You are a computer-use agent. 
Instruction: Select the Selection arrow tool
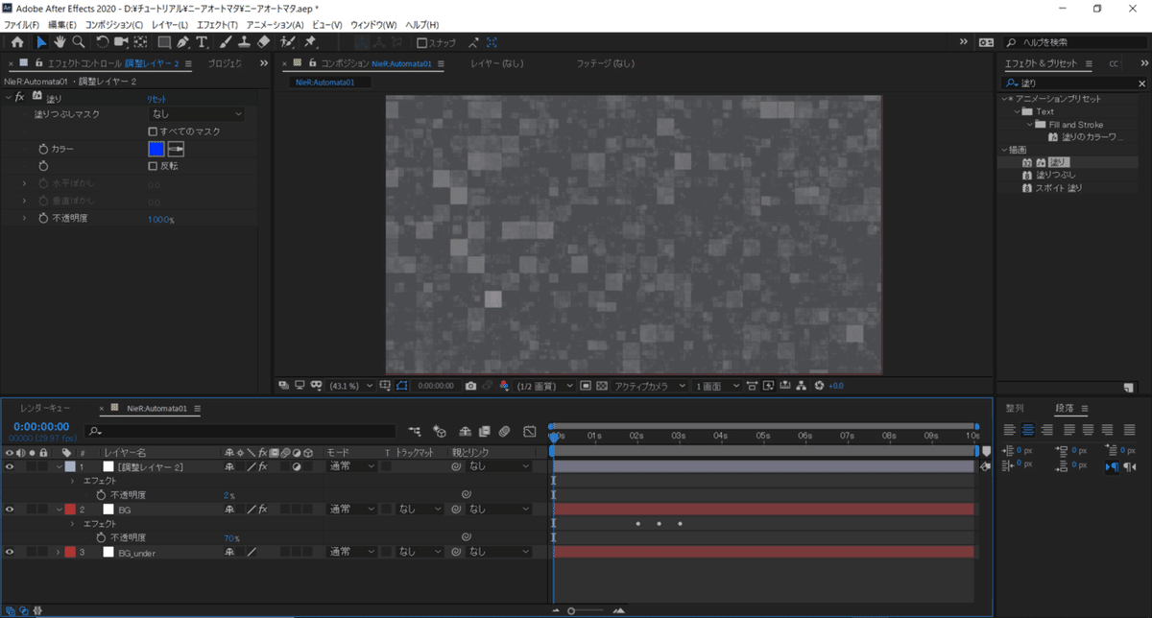[41, 42]
